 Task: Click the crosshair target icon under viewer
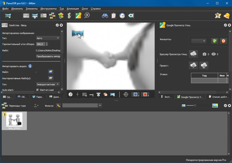[x=126, y=94]
